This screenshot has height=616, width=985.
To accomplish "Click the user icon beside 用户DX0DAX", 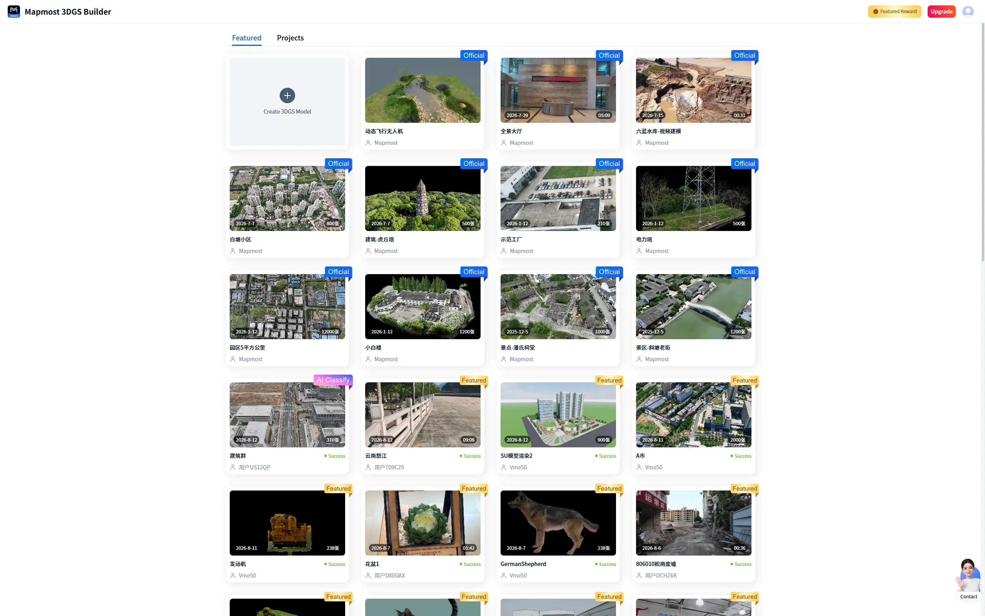I will click(x=368, y=575).
